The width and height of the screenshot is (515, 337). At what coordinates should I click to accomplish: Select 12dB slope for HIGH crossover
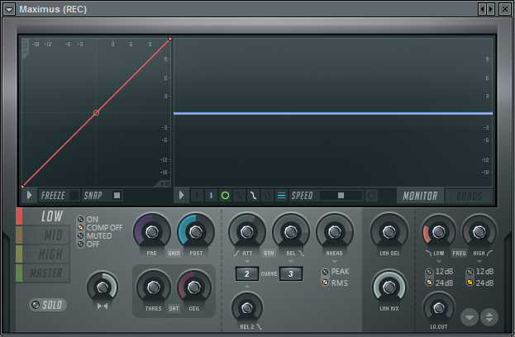480,272
